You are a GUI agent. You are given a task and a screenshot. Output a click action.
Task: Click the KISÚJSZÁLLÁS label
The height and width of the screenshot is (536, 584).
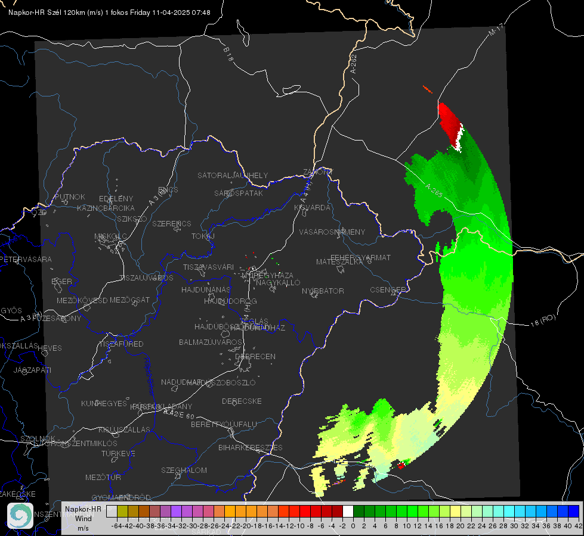click(x=125, y=430)
